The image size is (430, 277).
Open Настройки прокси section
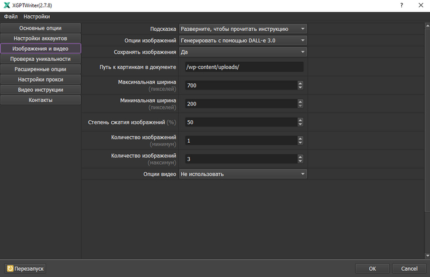[x=41, y=79]
